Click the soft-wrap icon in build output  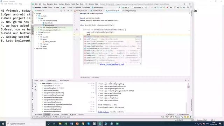pyautogui.click(x=189, y=84)
